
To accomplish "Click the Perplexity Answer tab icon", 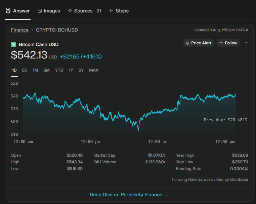I will point(8,11).
